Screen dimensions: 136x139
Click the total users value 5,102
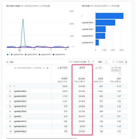100,79
